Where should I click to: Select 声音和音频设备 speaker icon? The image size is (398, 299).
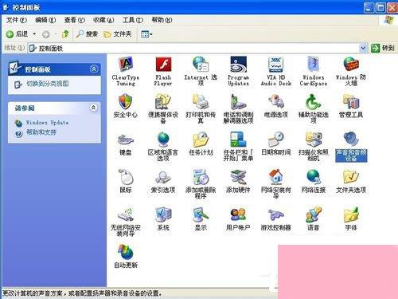pos(351,140)
